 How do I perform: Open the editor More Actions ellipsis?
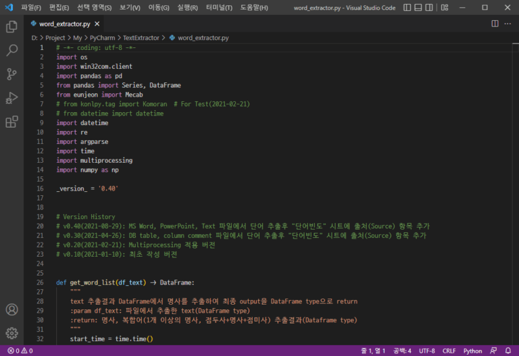coord(508,24)
